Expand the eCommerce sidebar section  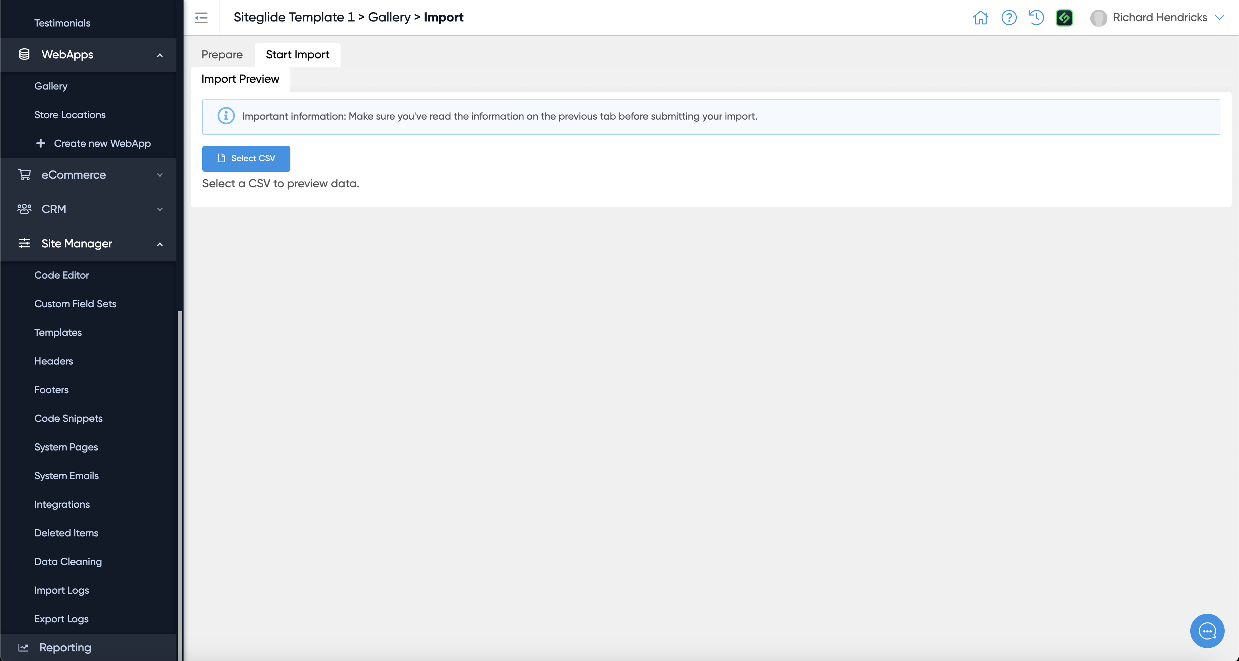point(160,175)
